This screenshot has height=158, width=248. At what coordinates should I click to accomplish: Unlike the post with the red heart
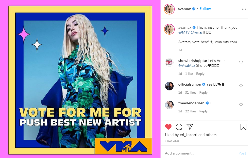pos(168,127)
